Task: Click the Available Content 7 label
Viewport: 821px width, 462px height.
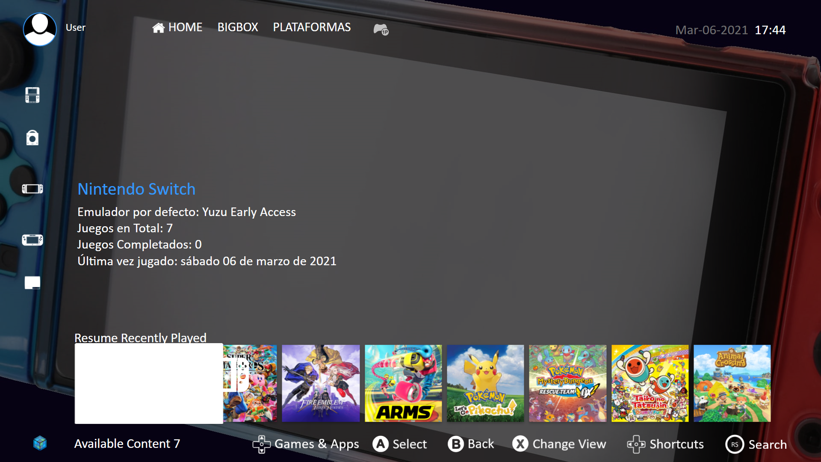Action: tap(127, 444)
